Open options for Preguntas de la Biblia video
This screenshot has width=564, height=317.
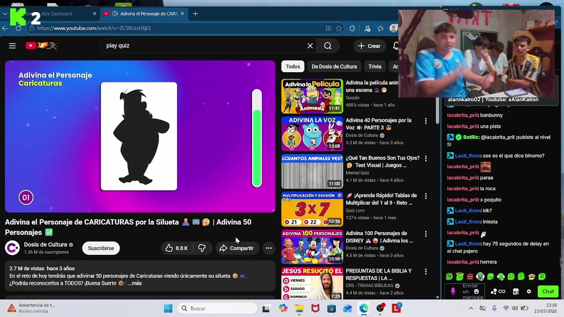[x=426, y=272]
